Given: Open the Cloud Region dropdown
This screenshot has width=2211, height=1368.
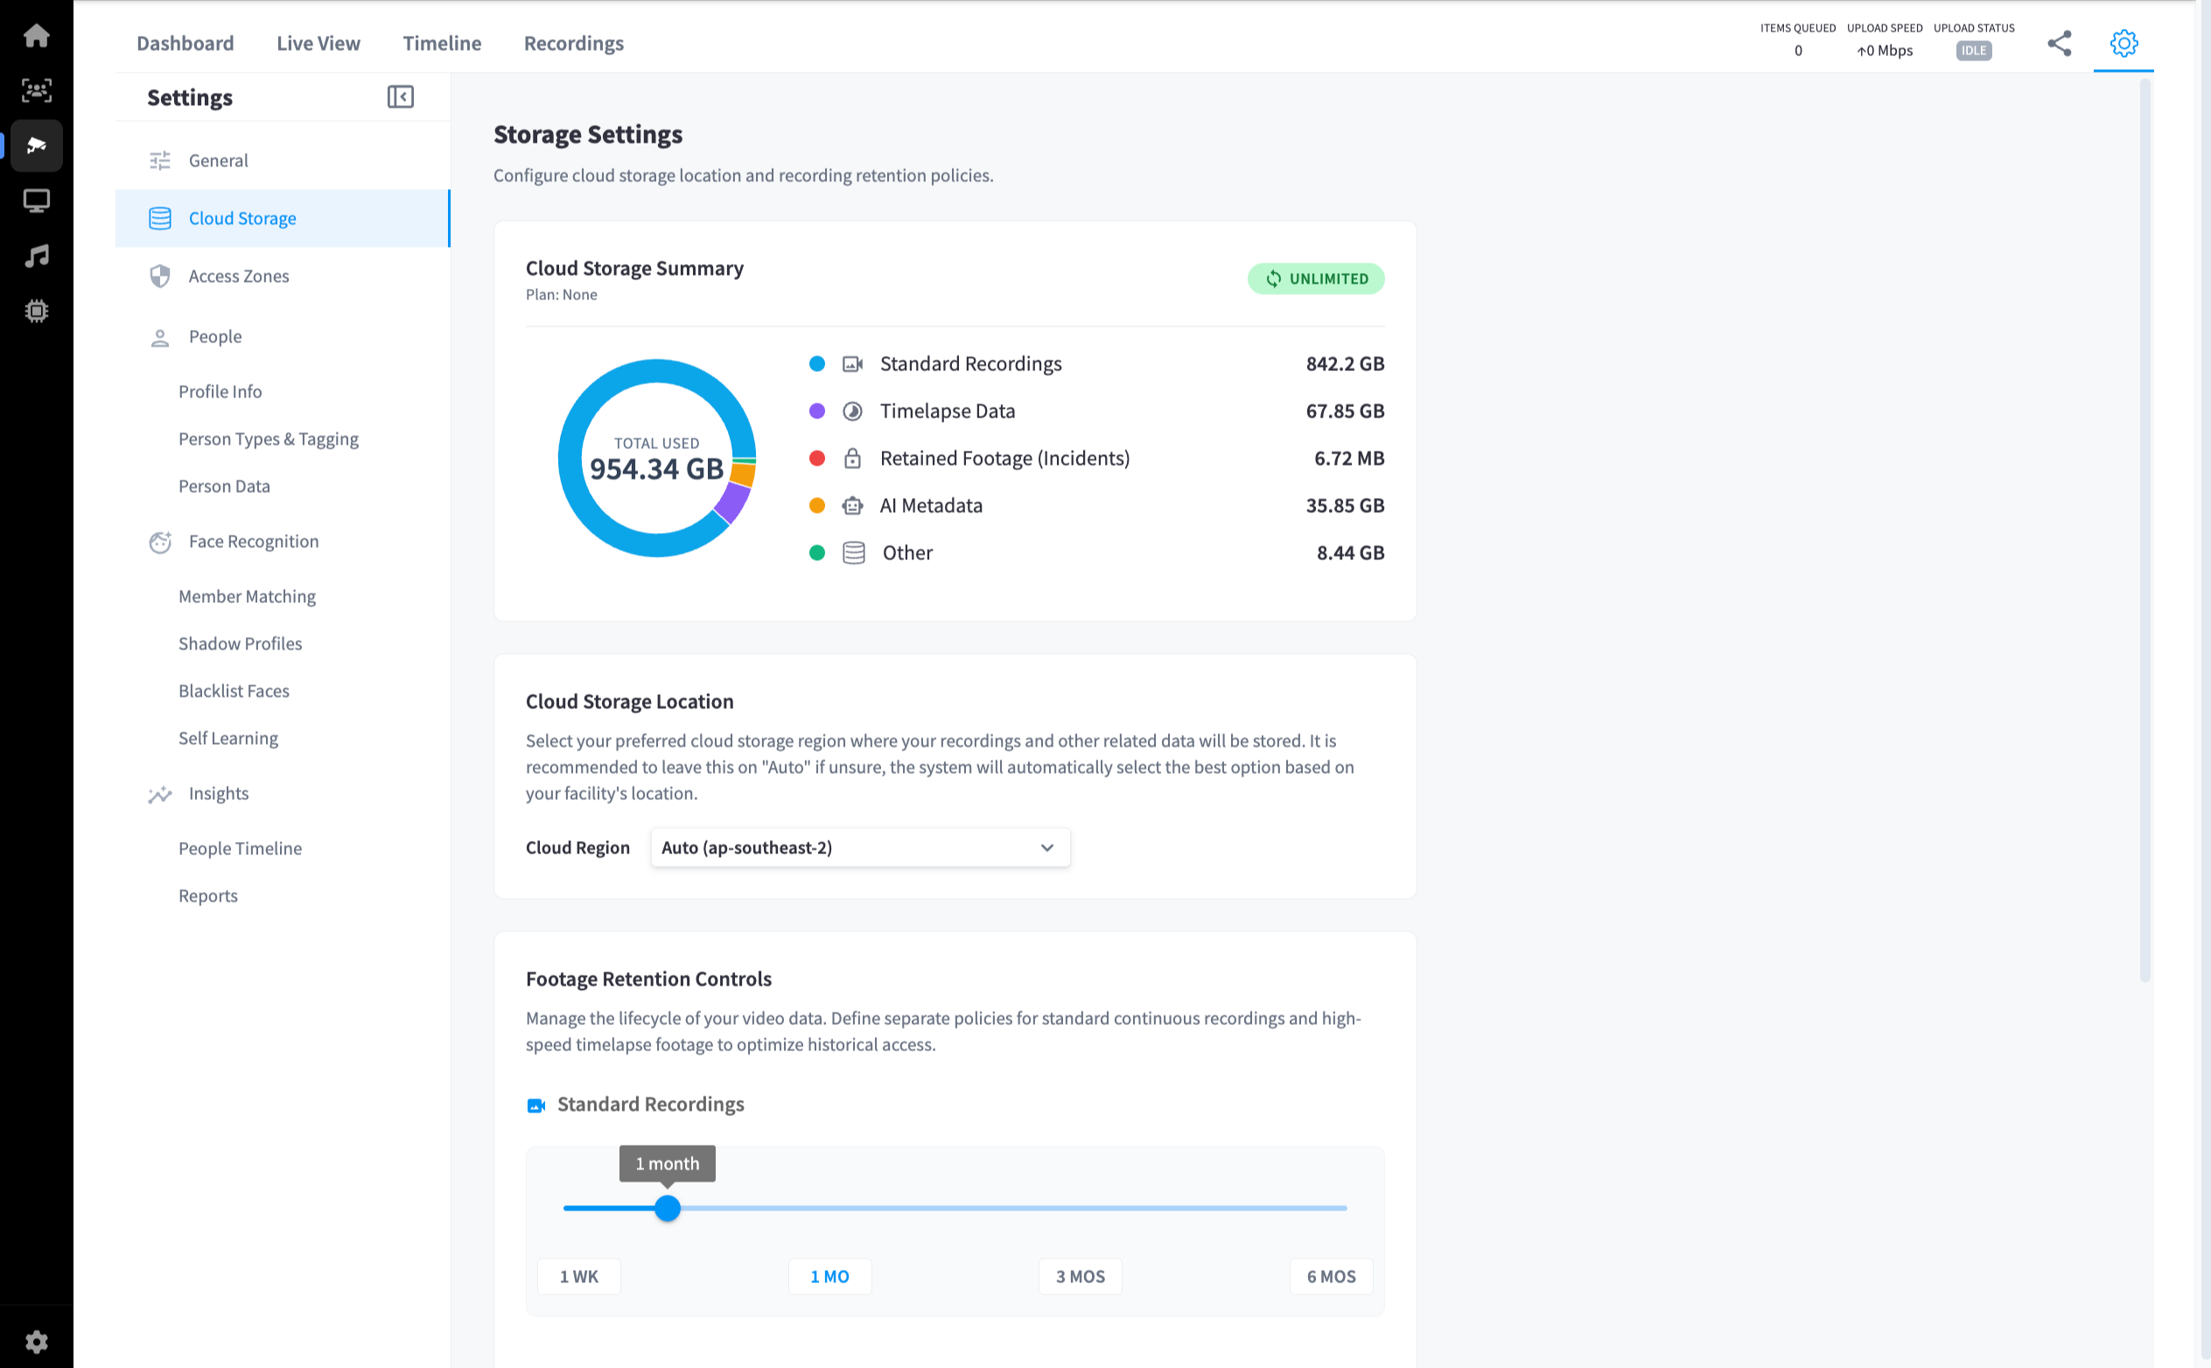Looking at the screenshot, I should pyautogui.click(x=860, y=848).
